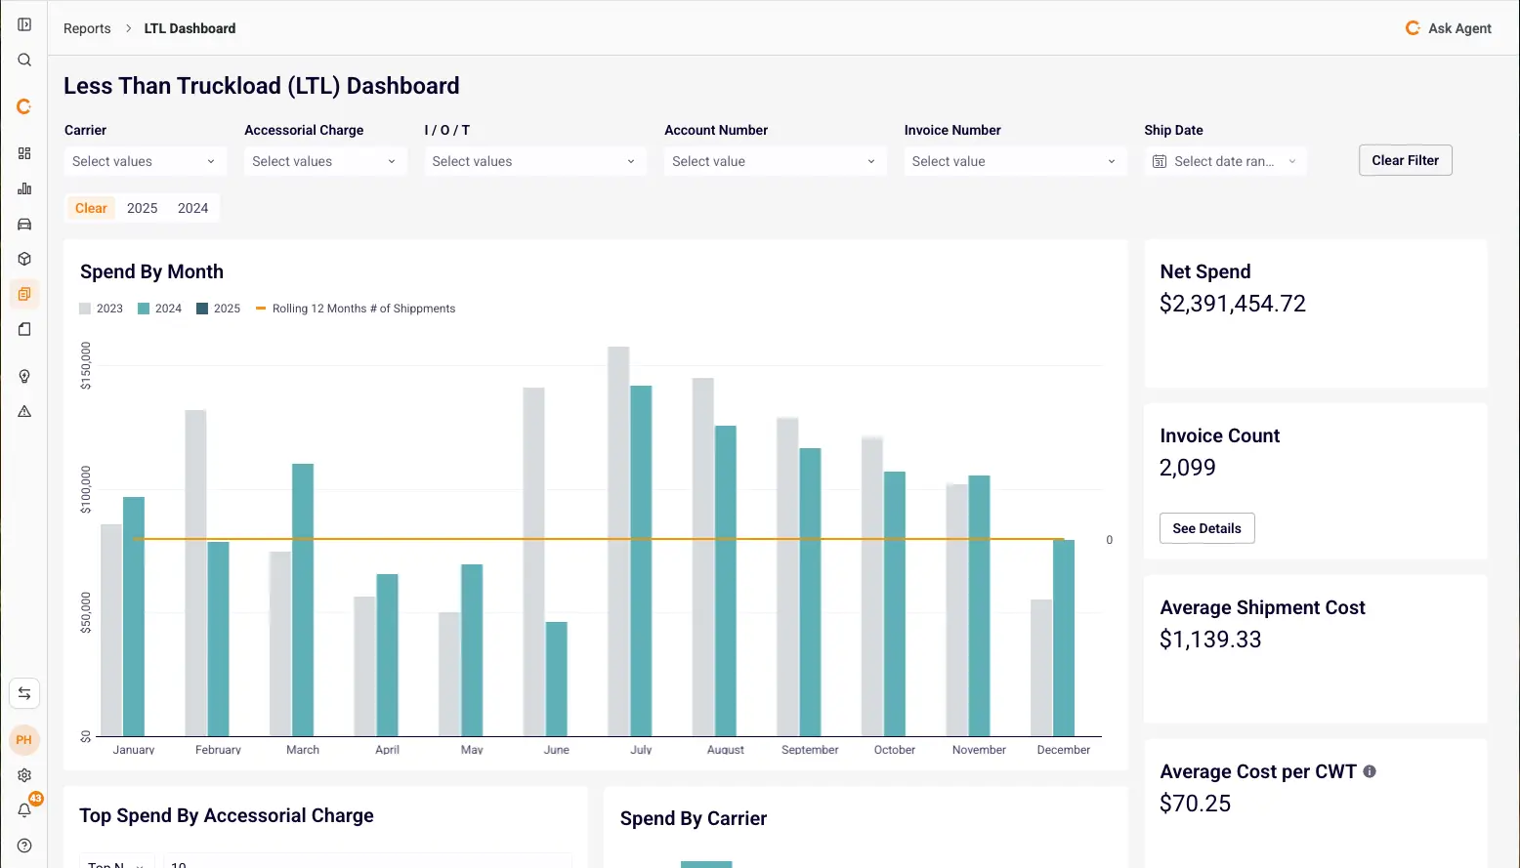Click the July 2024 spend bar
The height and width of the screenshot is (868, 1520).
[641, 560]
